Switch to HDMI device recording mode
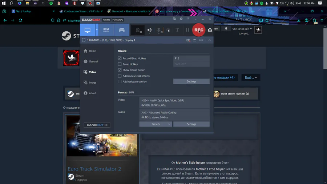Image resolution: width=327 pixels, height=184 pixels. [x=106, y=30]
